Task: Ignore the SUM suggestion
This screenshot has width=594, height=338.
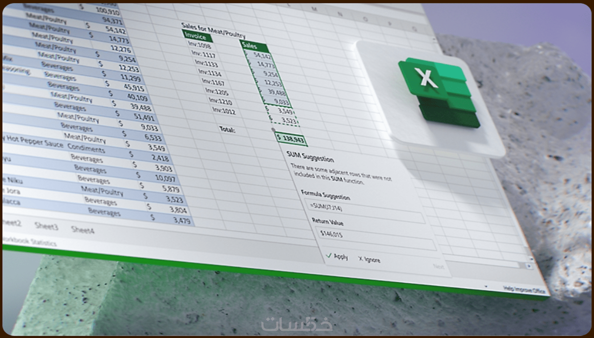Action: coord(369,259)
